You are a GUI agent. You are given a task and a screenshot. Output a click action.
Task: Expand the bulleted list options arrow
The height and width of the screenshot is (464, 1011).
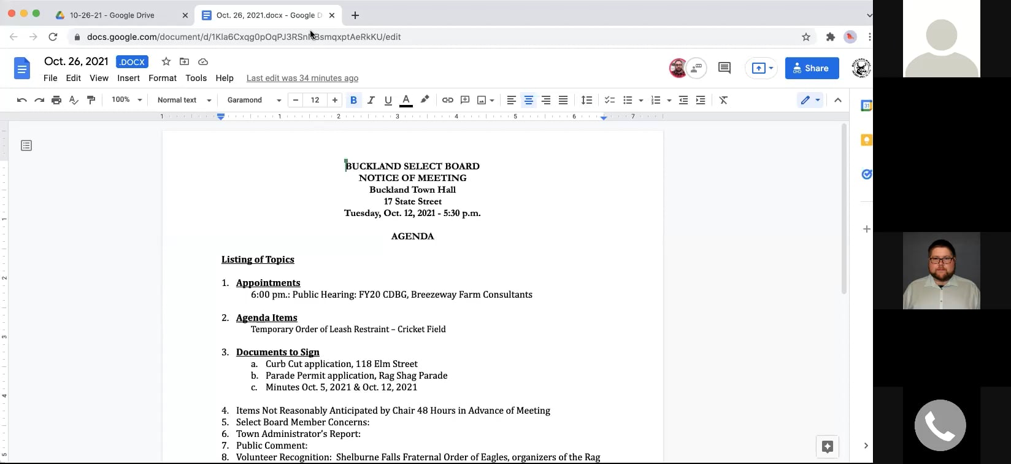coord(640,100)
